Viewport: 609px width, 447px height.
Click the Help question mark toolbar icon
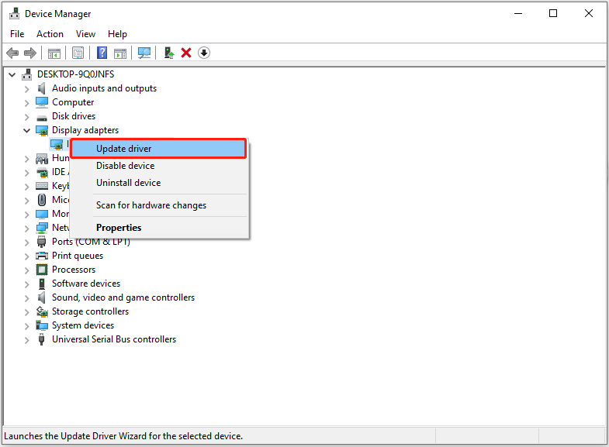point(102,53)
